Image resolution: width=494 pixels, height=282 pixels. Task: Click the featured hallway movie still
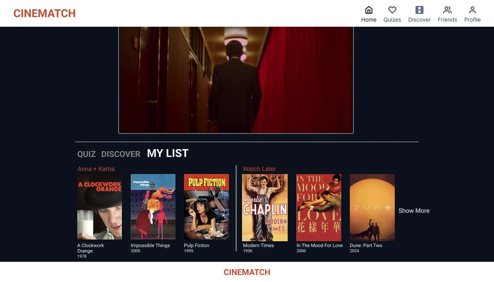pyautogui.click(x=236, y=80)
